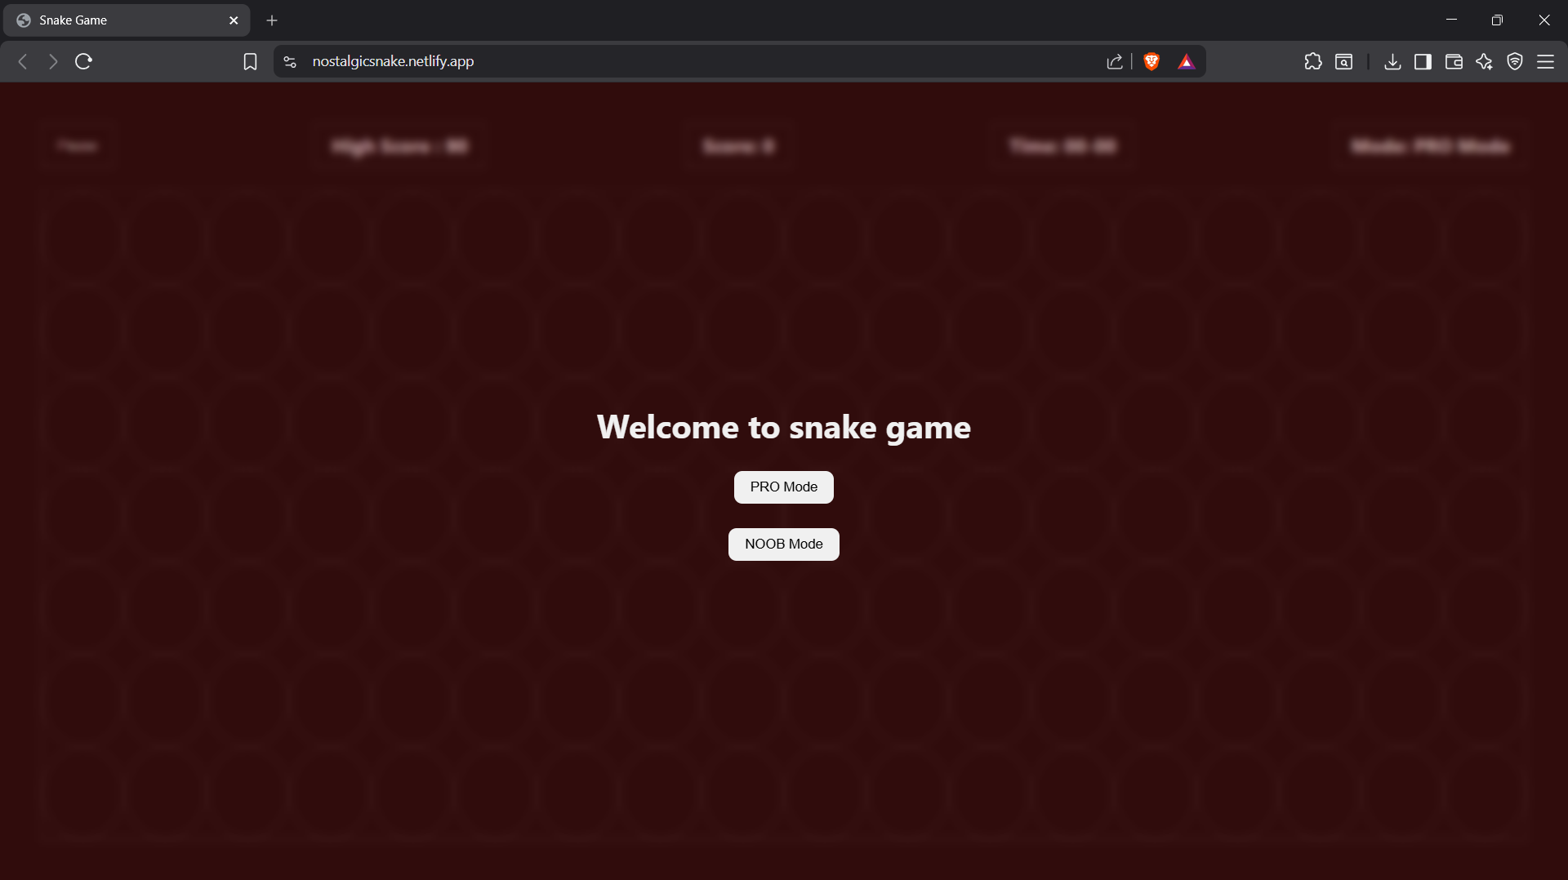Screen dimensions: 1568x880
Task: Open the Brave Rewards panel
Action: click(x=1187, y=61)
